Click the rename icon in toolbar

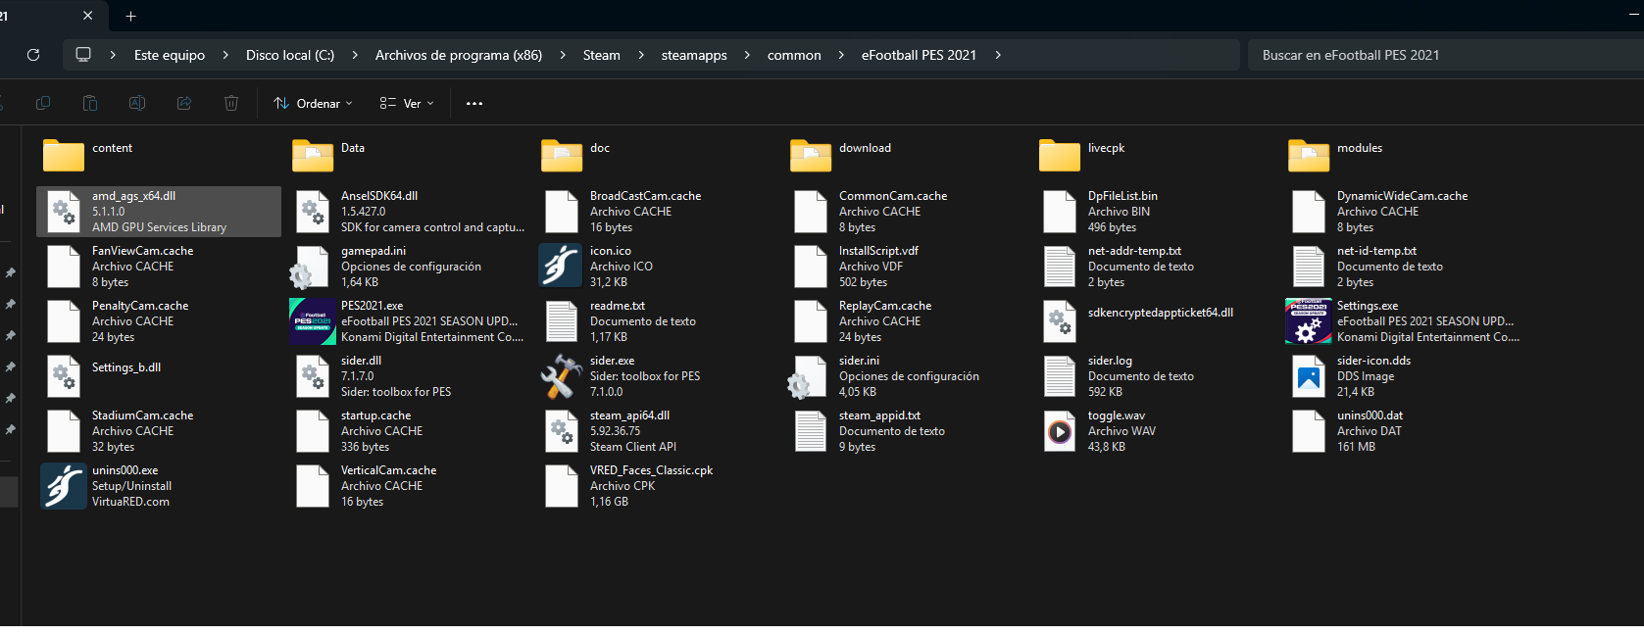137,103
